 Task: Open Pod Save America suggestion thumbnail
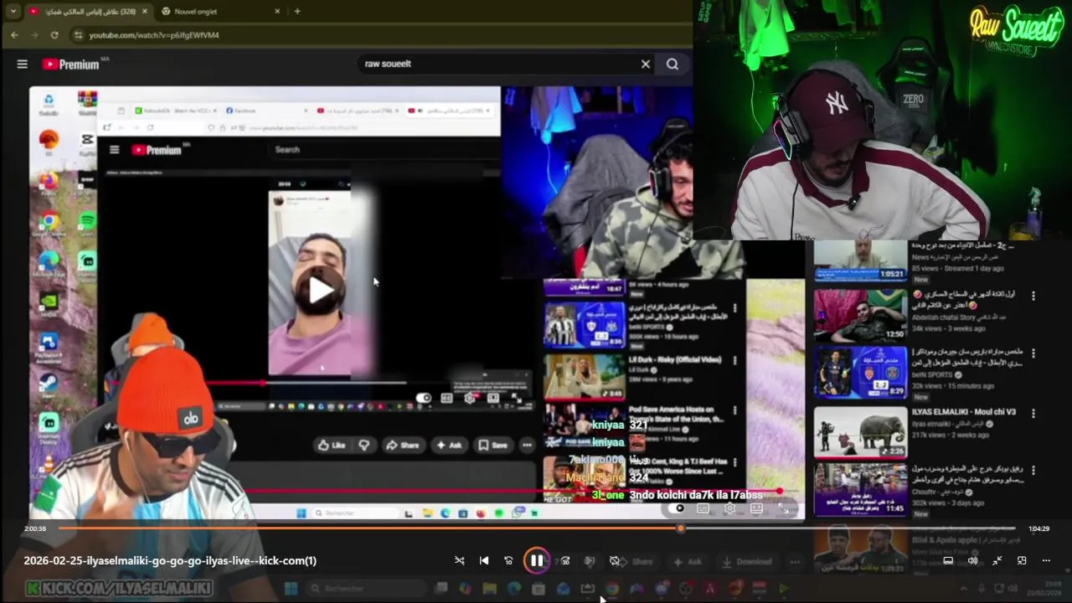(584, 426)
